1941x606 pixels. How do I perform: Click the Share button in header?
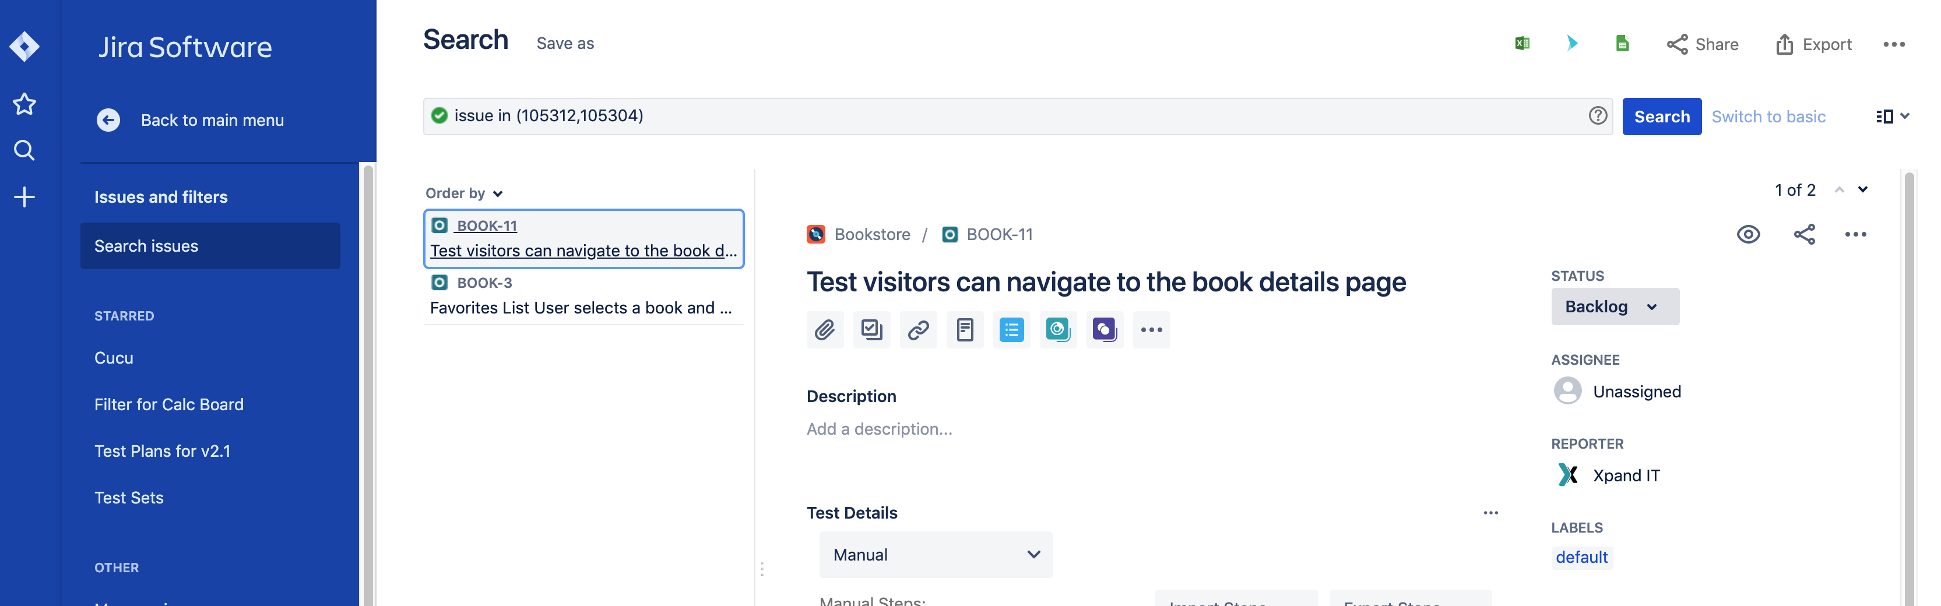pyautogui.click(x=1703, y=44)
